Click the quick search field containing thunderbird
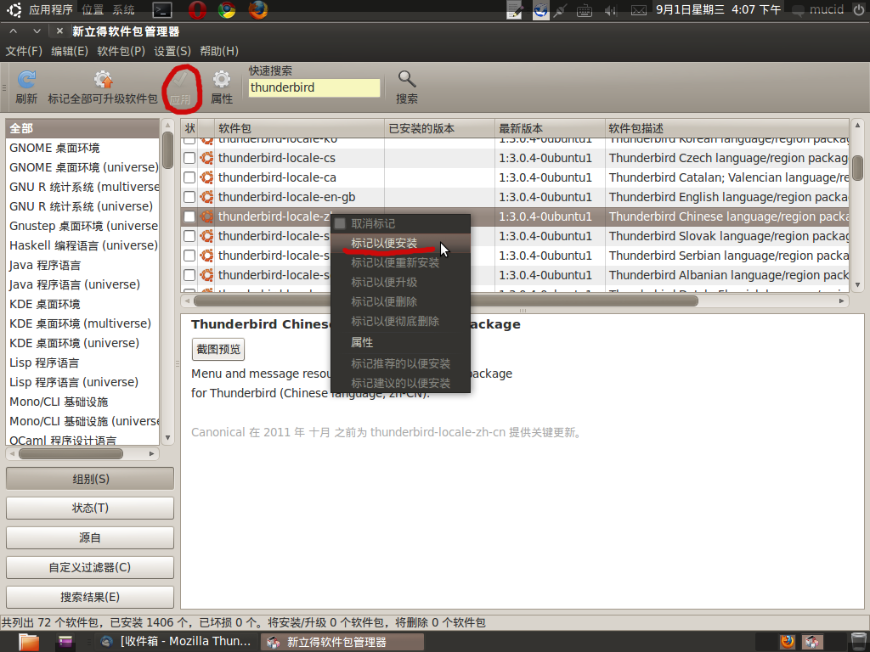The height and width of the screenshot is (652, 870). click(x=314, y=87)
